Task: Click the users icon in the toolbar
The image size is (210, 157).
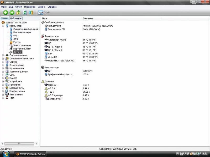Action: click(x=31, y=13)
